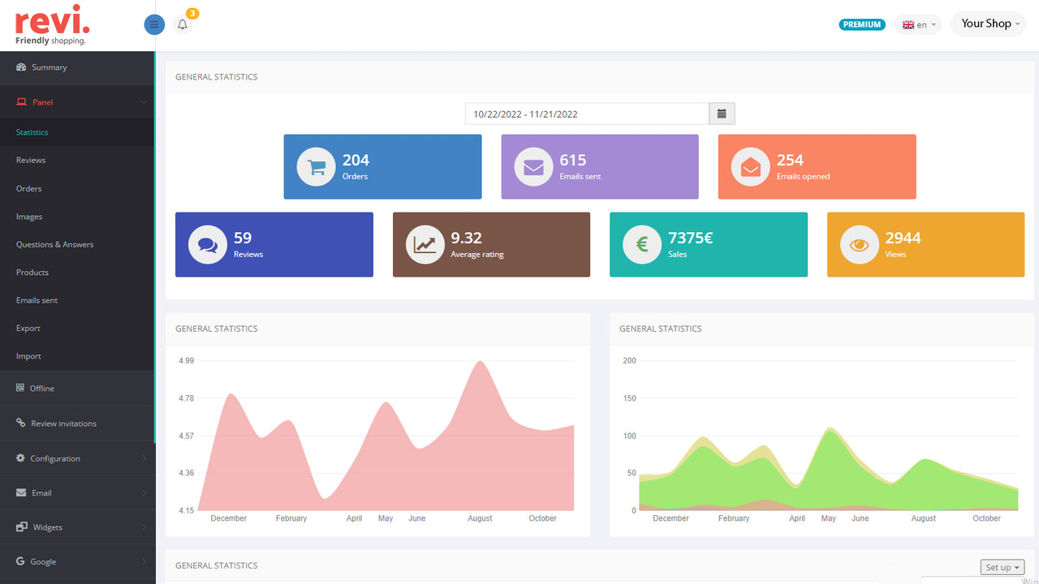Click the PREMIUM badge
Screen dimensions: 1039x584
(x=861, y=24)
